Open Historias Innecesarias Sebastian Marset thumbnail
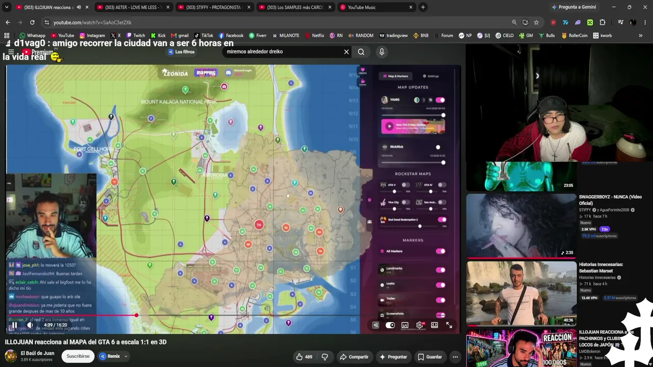653x367 pixels. point(521,293)
